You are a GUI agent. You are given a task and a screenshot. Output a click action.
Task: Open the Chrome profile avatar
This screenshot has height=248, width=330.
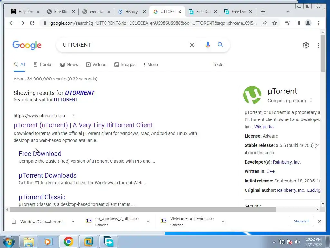308,23
